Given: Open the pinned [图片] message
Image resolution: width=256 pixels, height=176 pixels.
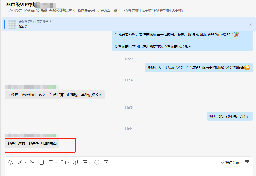Looking at the screenshot, I should tap(24, 26).
